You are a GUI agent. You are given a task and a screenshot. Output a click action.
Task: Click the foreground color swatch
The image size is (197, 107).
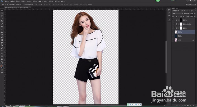(1, 66)
